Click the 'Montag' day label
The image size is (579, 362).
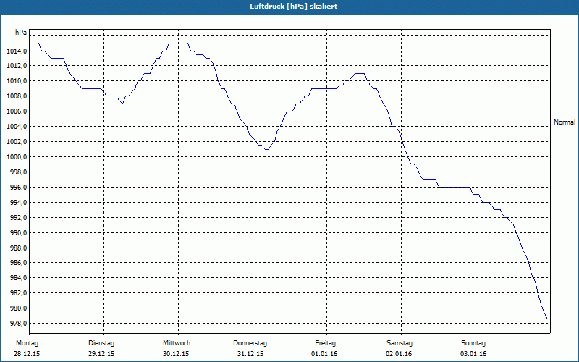point(27,343)
